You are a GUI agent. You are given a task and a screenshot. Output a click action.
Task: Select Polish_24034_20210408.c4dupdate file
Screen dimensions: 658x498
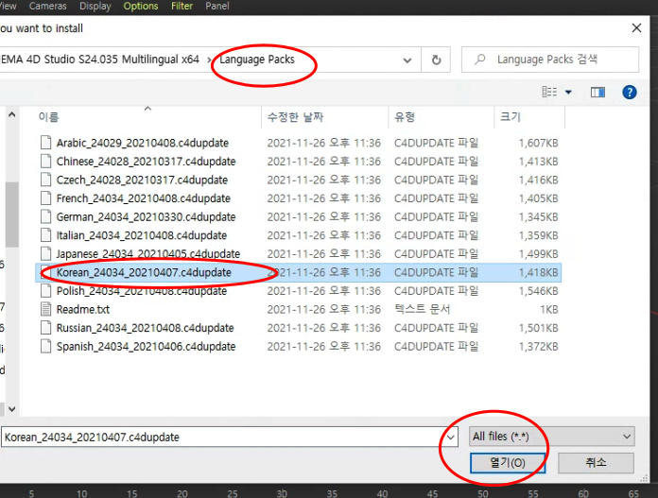point(142,291)
